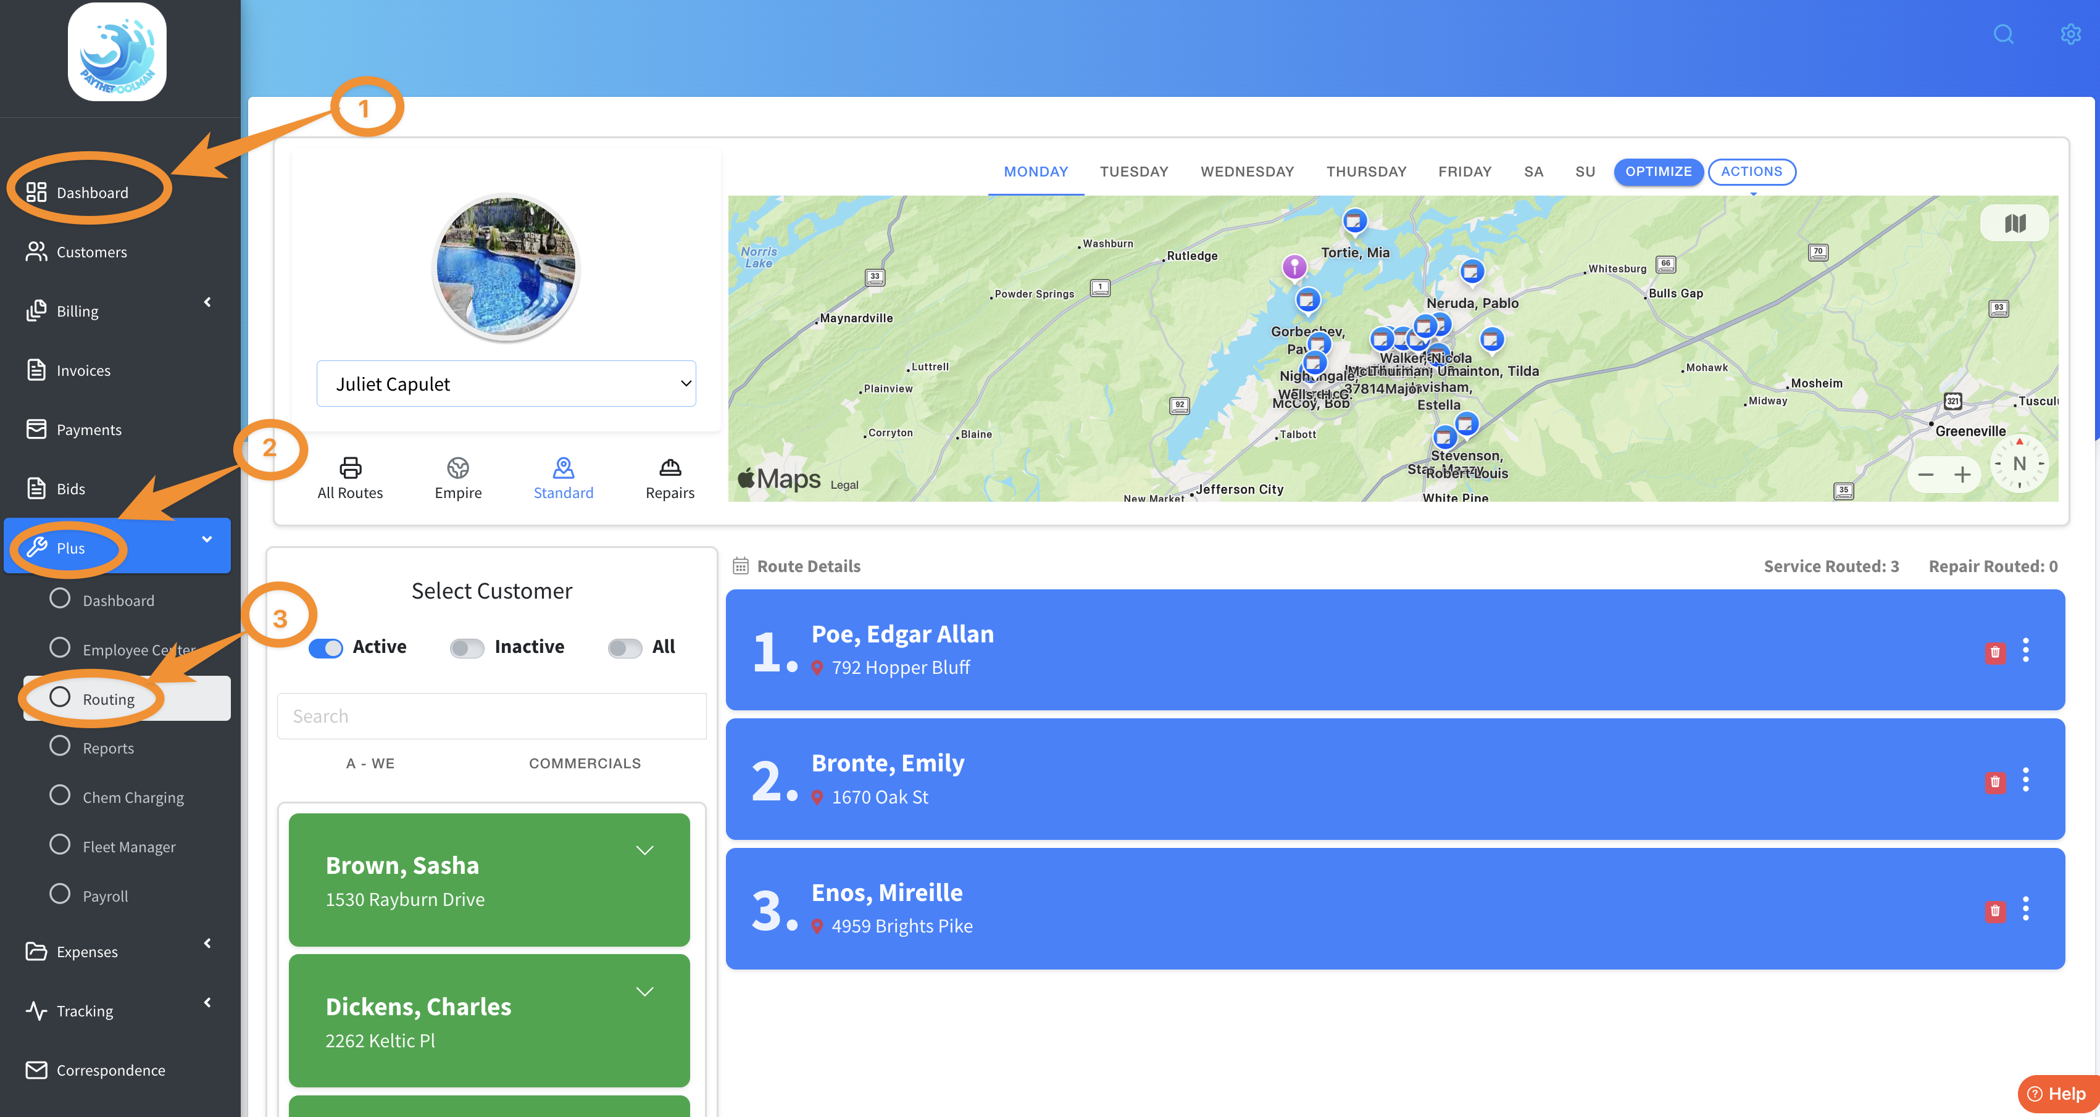Image resolution: width=2100 pixels, height=1117 pixels.
Task: Click the map view mode icon
Action: pyautogui.click(x=2014, y=223)
